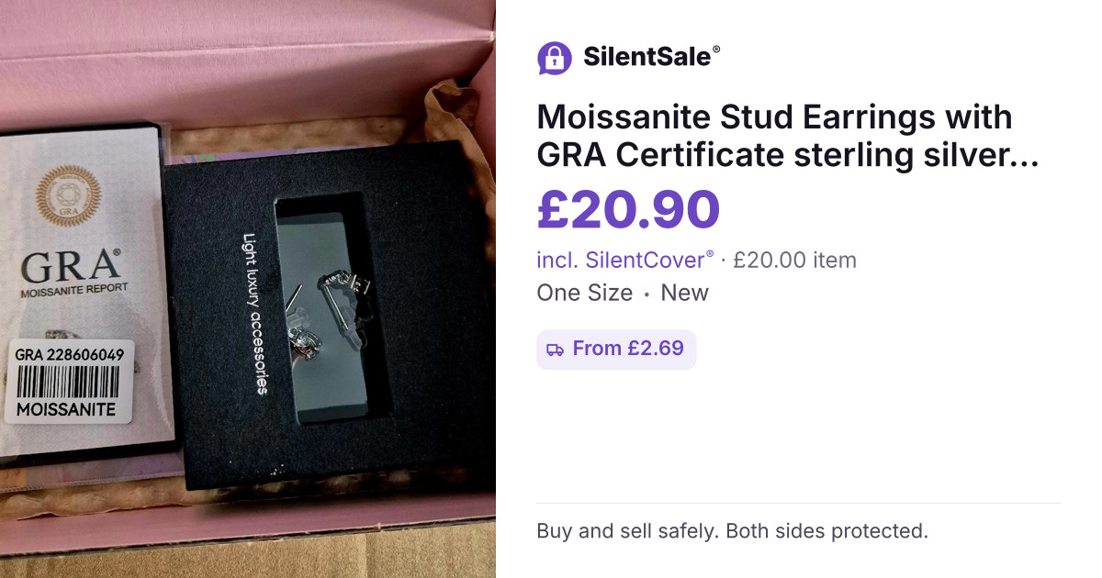Screen dimensions: 1102x578
Task: Click the incl. SilentCover link
Action: [624, 260]
